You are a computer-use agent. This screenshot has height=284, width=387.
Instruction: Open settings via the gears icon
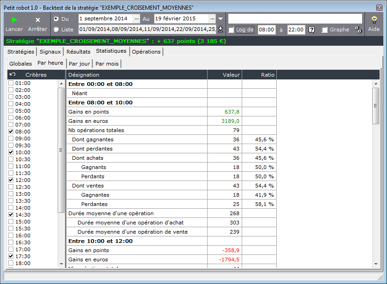click(358, 30)
